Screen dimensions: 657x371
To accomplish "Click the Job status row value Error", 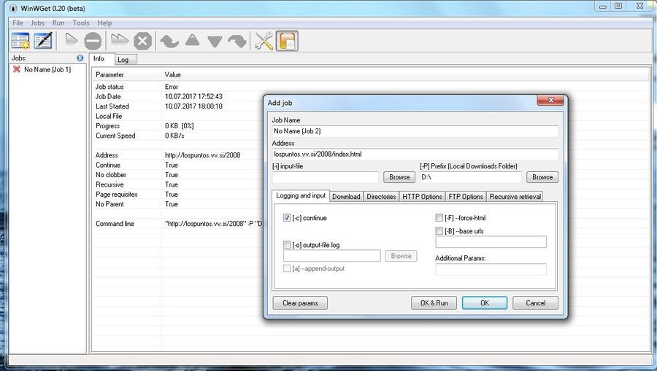I will (x=172, y=87).
